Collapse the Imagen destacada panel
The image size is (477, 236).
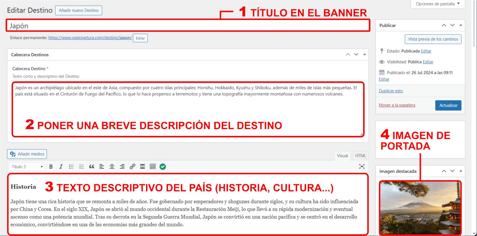[x=461, y=171]
